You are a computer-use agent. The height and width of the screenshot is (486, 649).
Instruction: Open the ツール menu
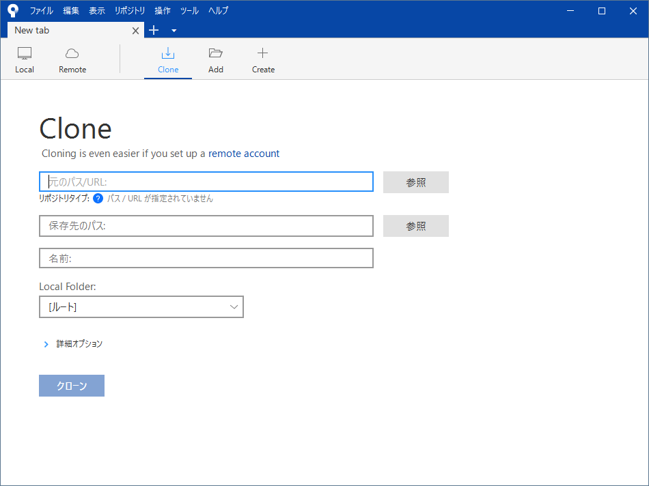189,11
